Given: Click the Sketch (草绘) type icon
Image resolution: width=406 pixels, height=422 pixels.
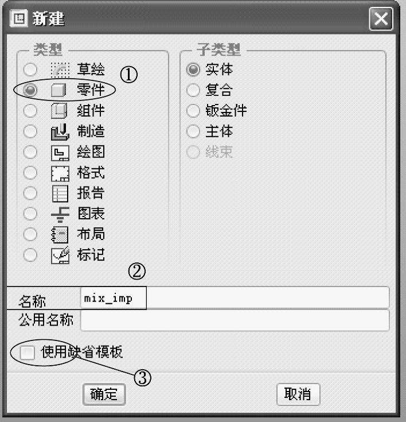Looking at the screenshot, I should (60, 69).
